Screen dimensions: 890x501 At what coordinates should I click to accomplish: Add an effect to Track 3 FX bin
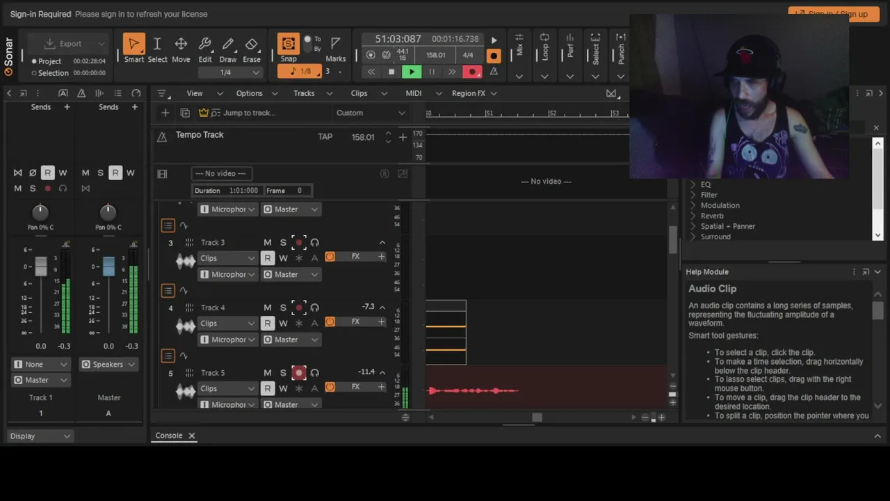pyautogui.click(x=381, y=257)
